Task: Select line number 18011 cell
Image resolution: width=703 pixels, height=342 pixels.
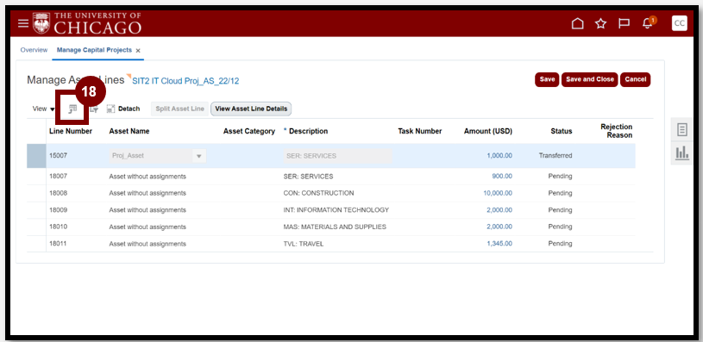Action: pyautogui.click(x=59, y=244)
